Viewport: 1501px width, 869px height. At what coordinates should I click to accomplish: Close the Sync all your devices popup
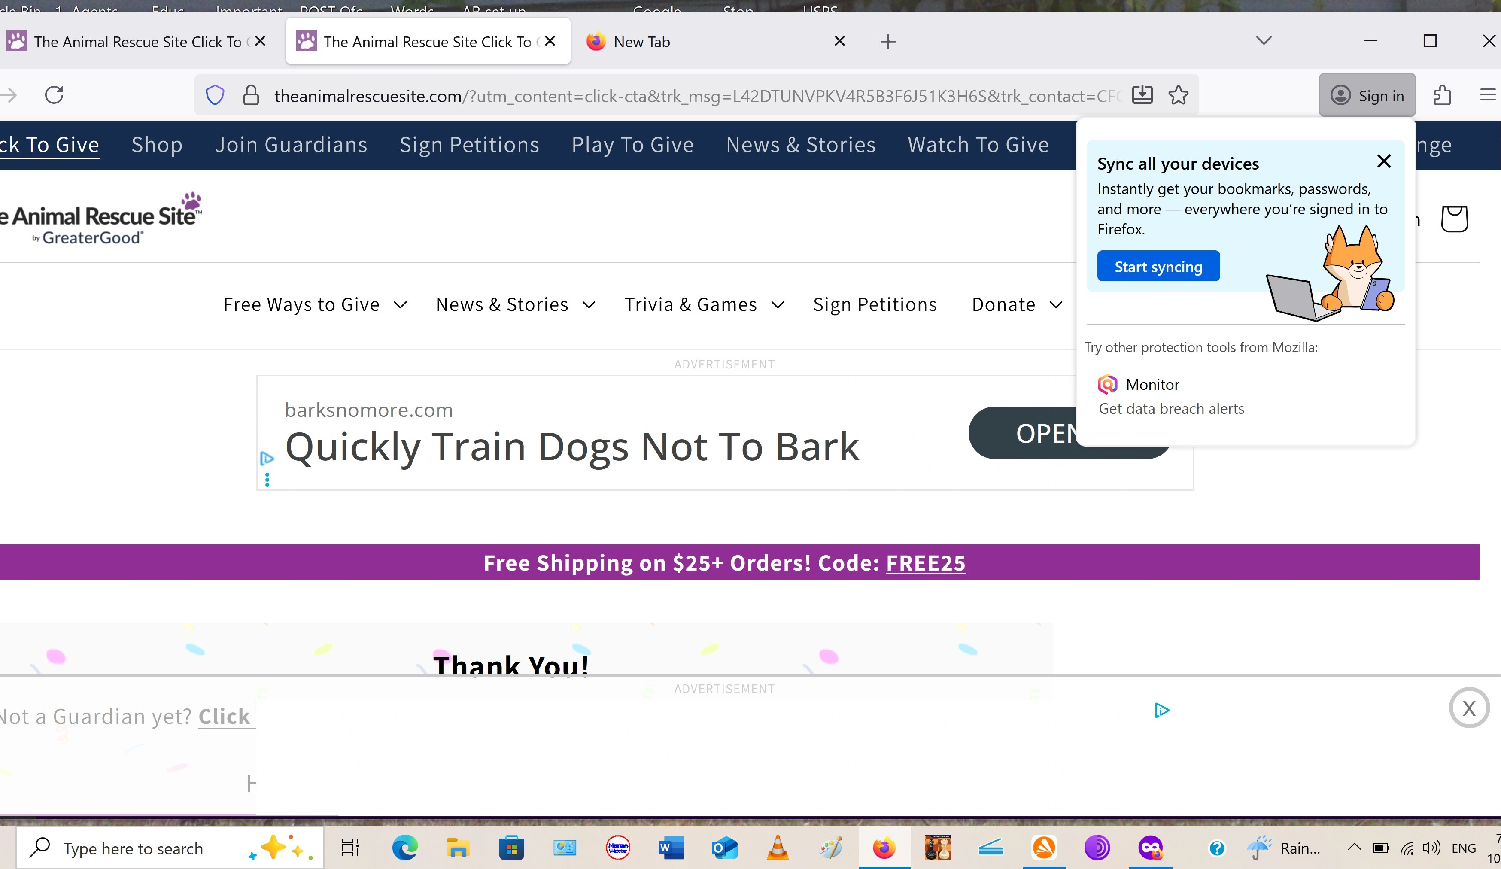(x=1384, y=161)
